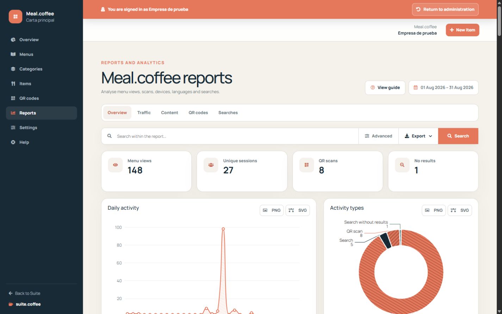Select Reports in the sidebar
Viewport: 502px width, 314px height.
coord(42,113)
